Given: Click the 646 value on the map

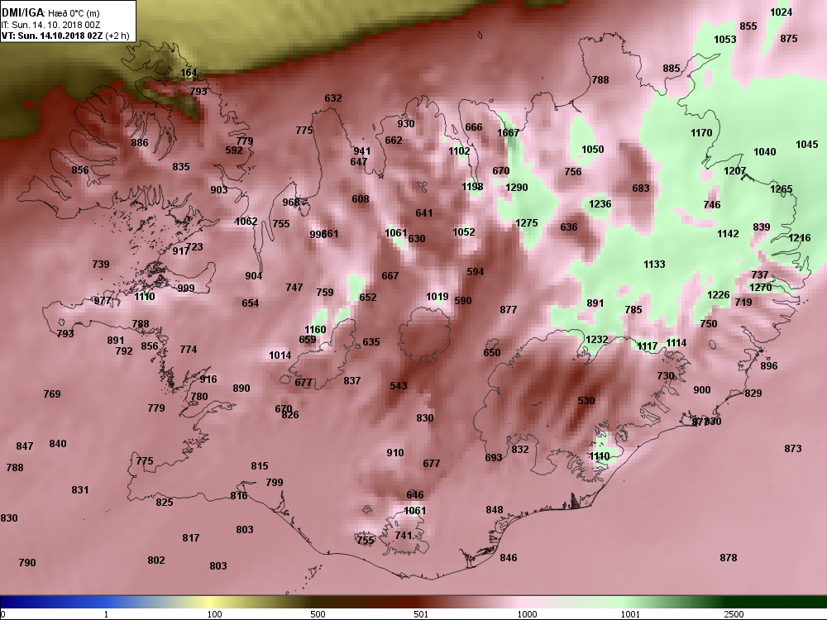Looking at the screenshot, I should [x=415, y=495].
